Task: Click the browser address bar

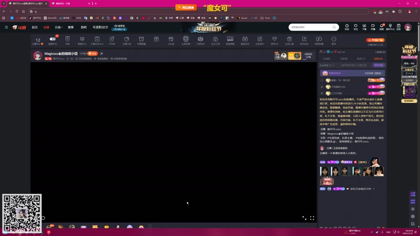Action: click(x=198, y=11)
